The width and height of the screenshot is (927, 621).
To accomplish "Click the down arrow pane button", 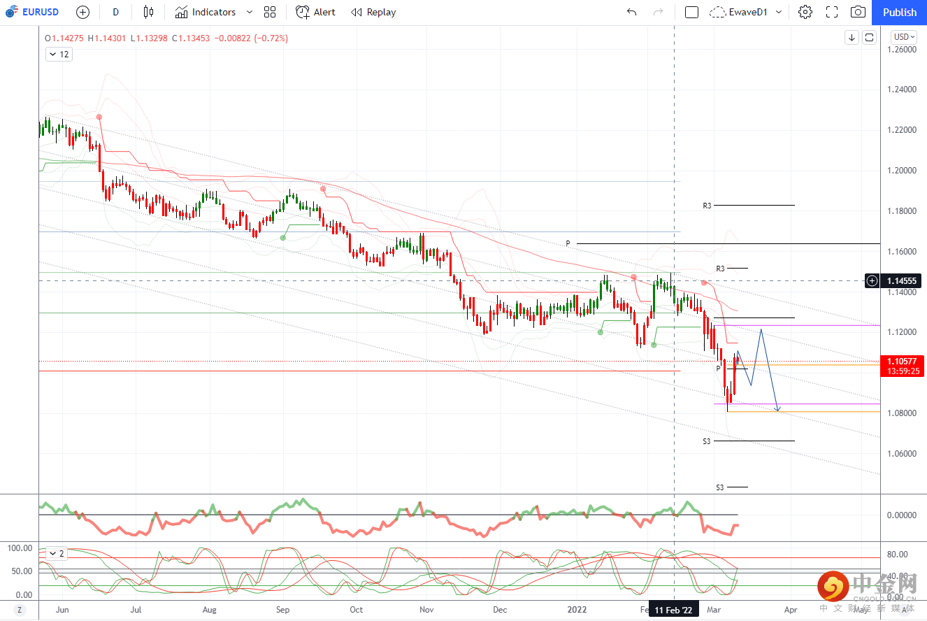I will point(851,38).
